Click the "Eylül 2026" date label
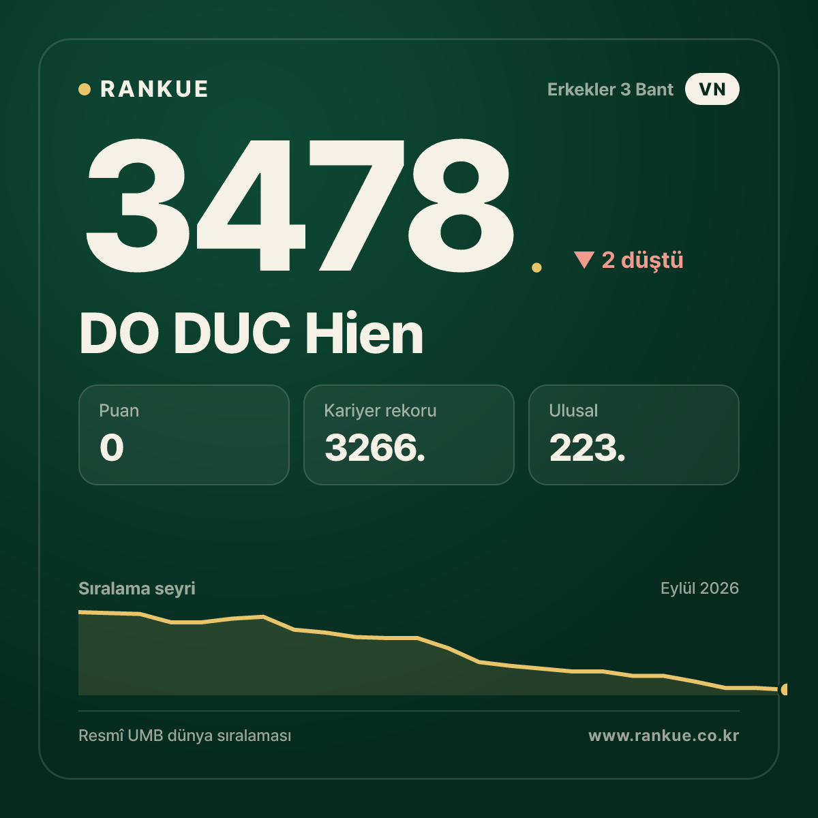This screenshot has height=818, width=818. [x=699, y=588]
